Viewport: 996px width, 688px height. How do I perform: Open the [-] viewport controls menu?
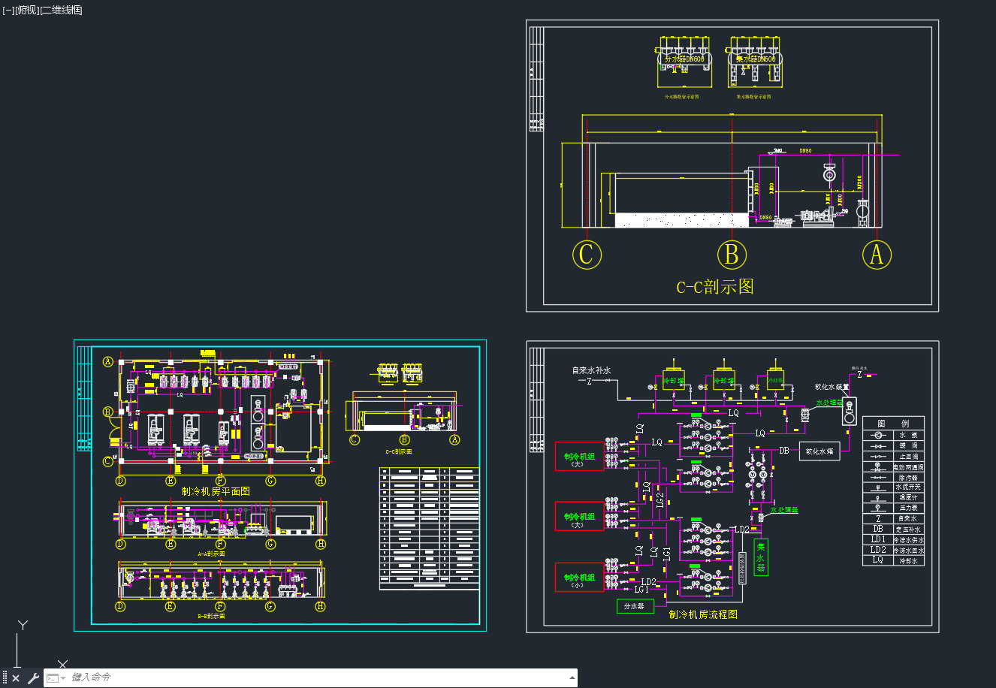[x=8, y=10]
